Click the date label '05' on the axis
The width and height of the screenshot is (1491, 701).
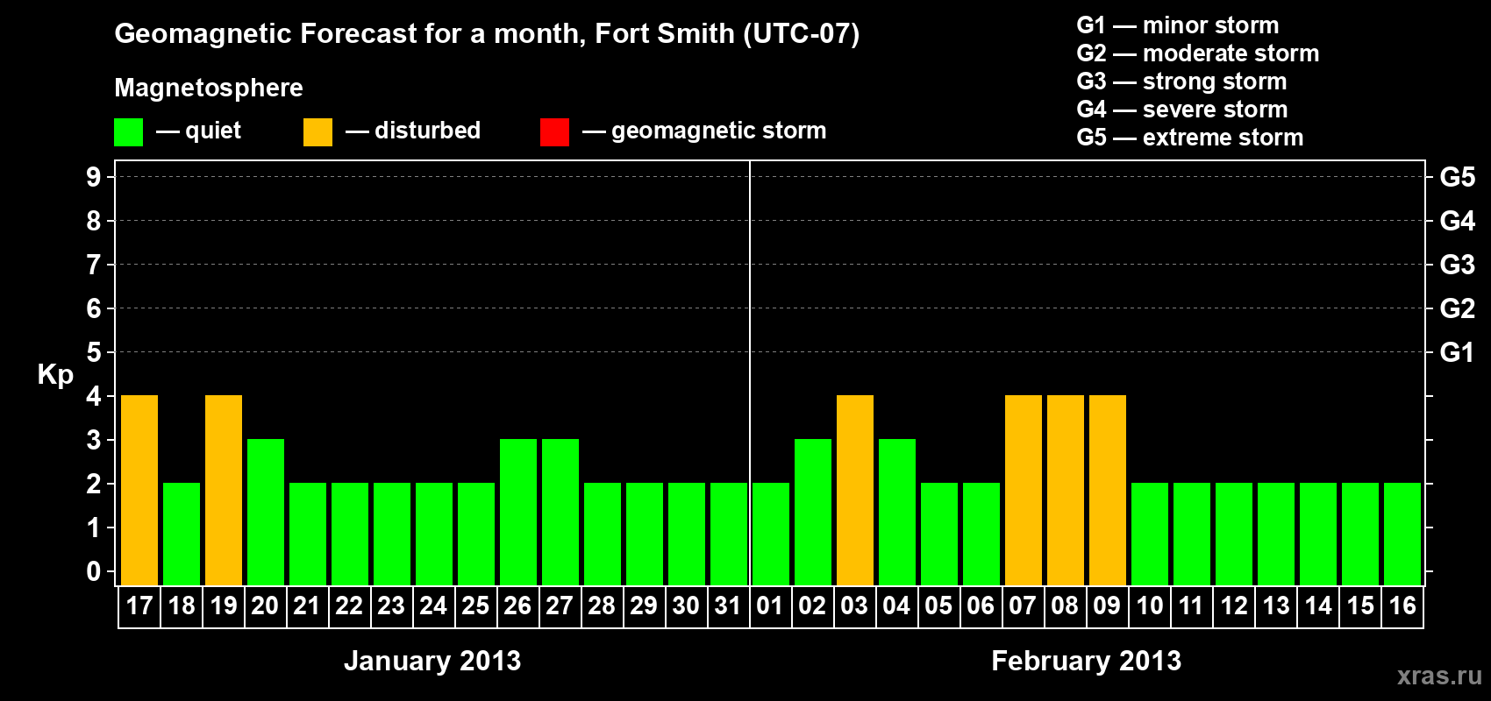coord(938,605)
